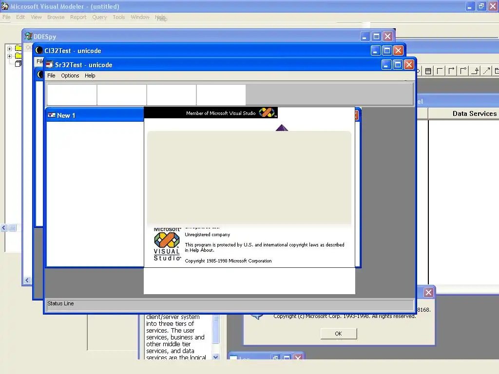This screenshot has height=374, width=499.
Task: Click the DDESpy window scroll-left arrow
Action: (27, 280)
